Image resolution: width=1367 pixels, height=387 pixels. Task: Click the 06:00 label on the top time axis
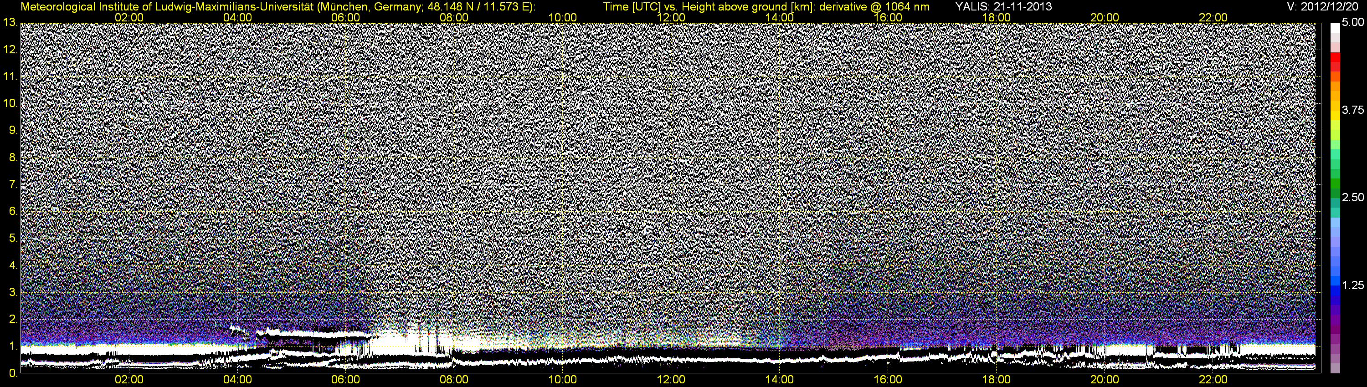pos(345,17)
